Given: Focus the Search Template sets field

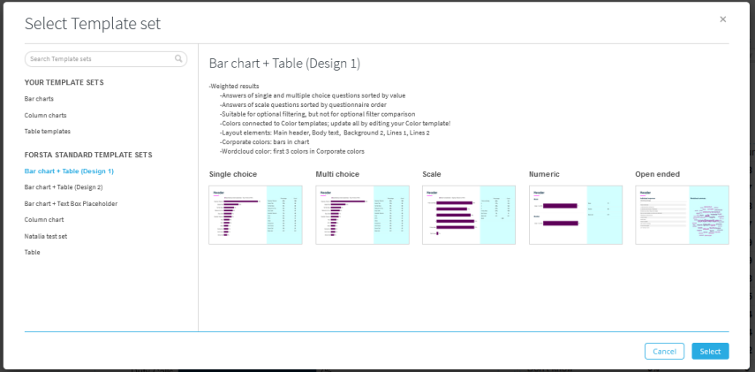Looking at the screenshot, I should tap(105, 59).
